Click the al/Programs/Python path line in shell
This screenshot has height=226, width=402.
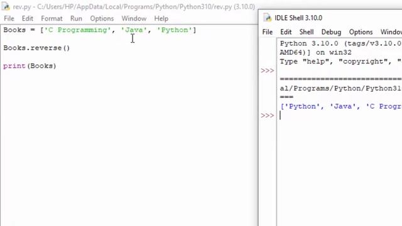pos(340,89)
